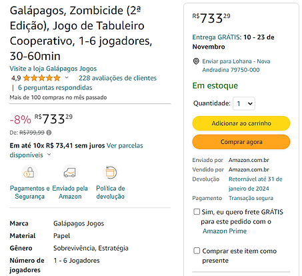Image resolution: width=302 pixels, height=276 pixels.
Task: Expand the star rating breakdown chevron
Action: tap(67, 78)
